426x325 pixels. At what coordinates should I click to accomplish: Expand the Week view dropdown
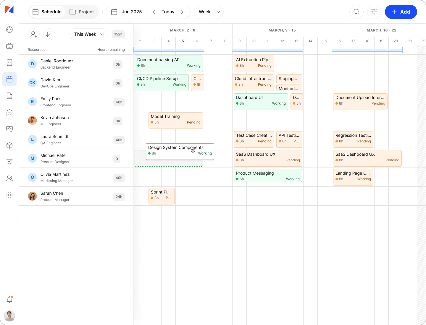[x=209, y=12]
